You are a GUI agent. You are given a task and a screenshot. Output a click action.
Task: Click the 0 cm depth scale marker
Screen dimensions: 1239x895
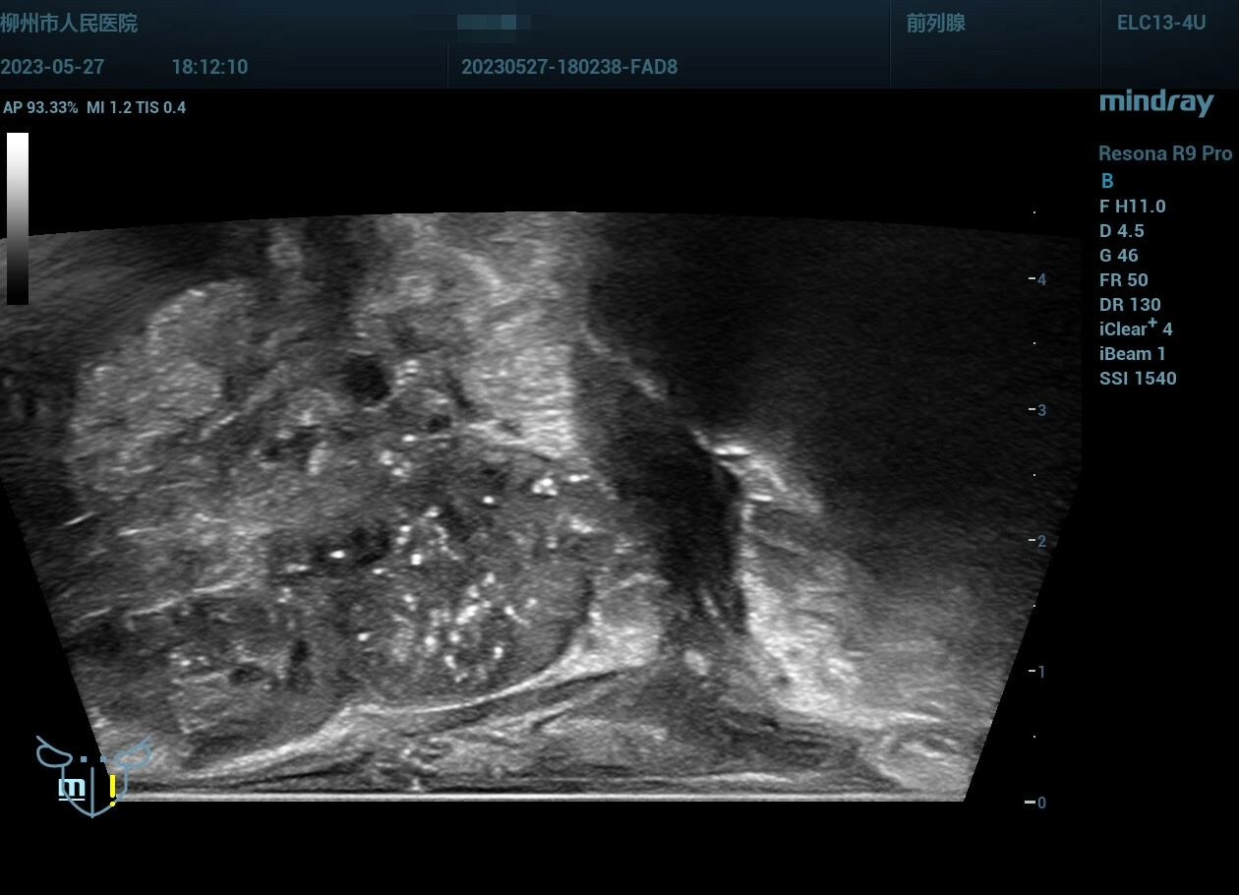1038,803
